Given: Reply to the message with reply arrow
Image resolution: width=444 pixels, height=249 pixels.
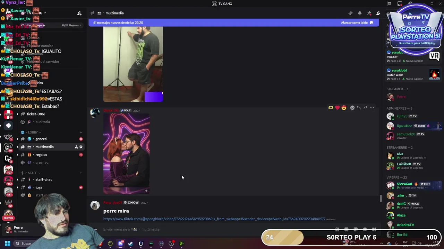Looking at the screenshot, I should click(x=359, y=108).
